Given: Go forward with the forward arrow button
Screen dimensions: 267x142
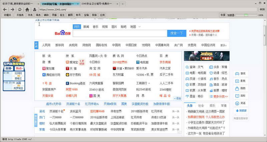Looking at the screenshot, I should click(12, 10).
